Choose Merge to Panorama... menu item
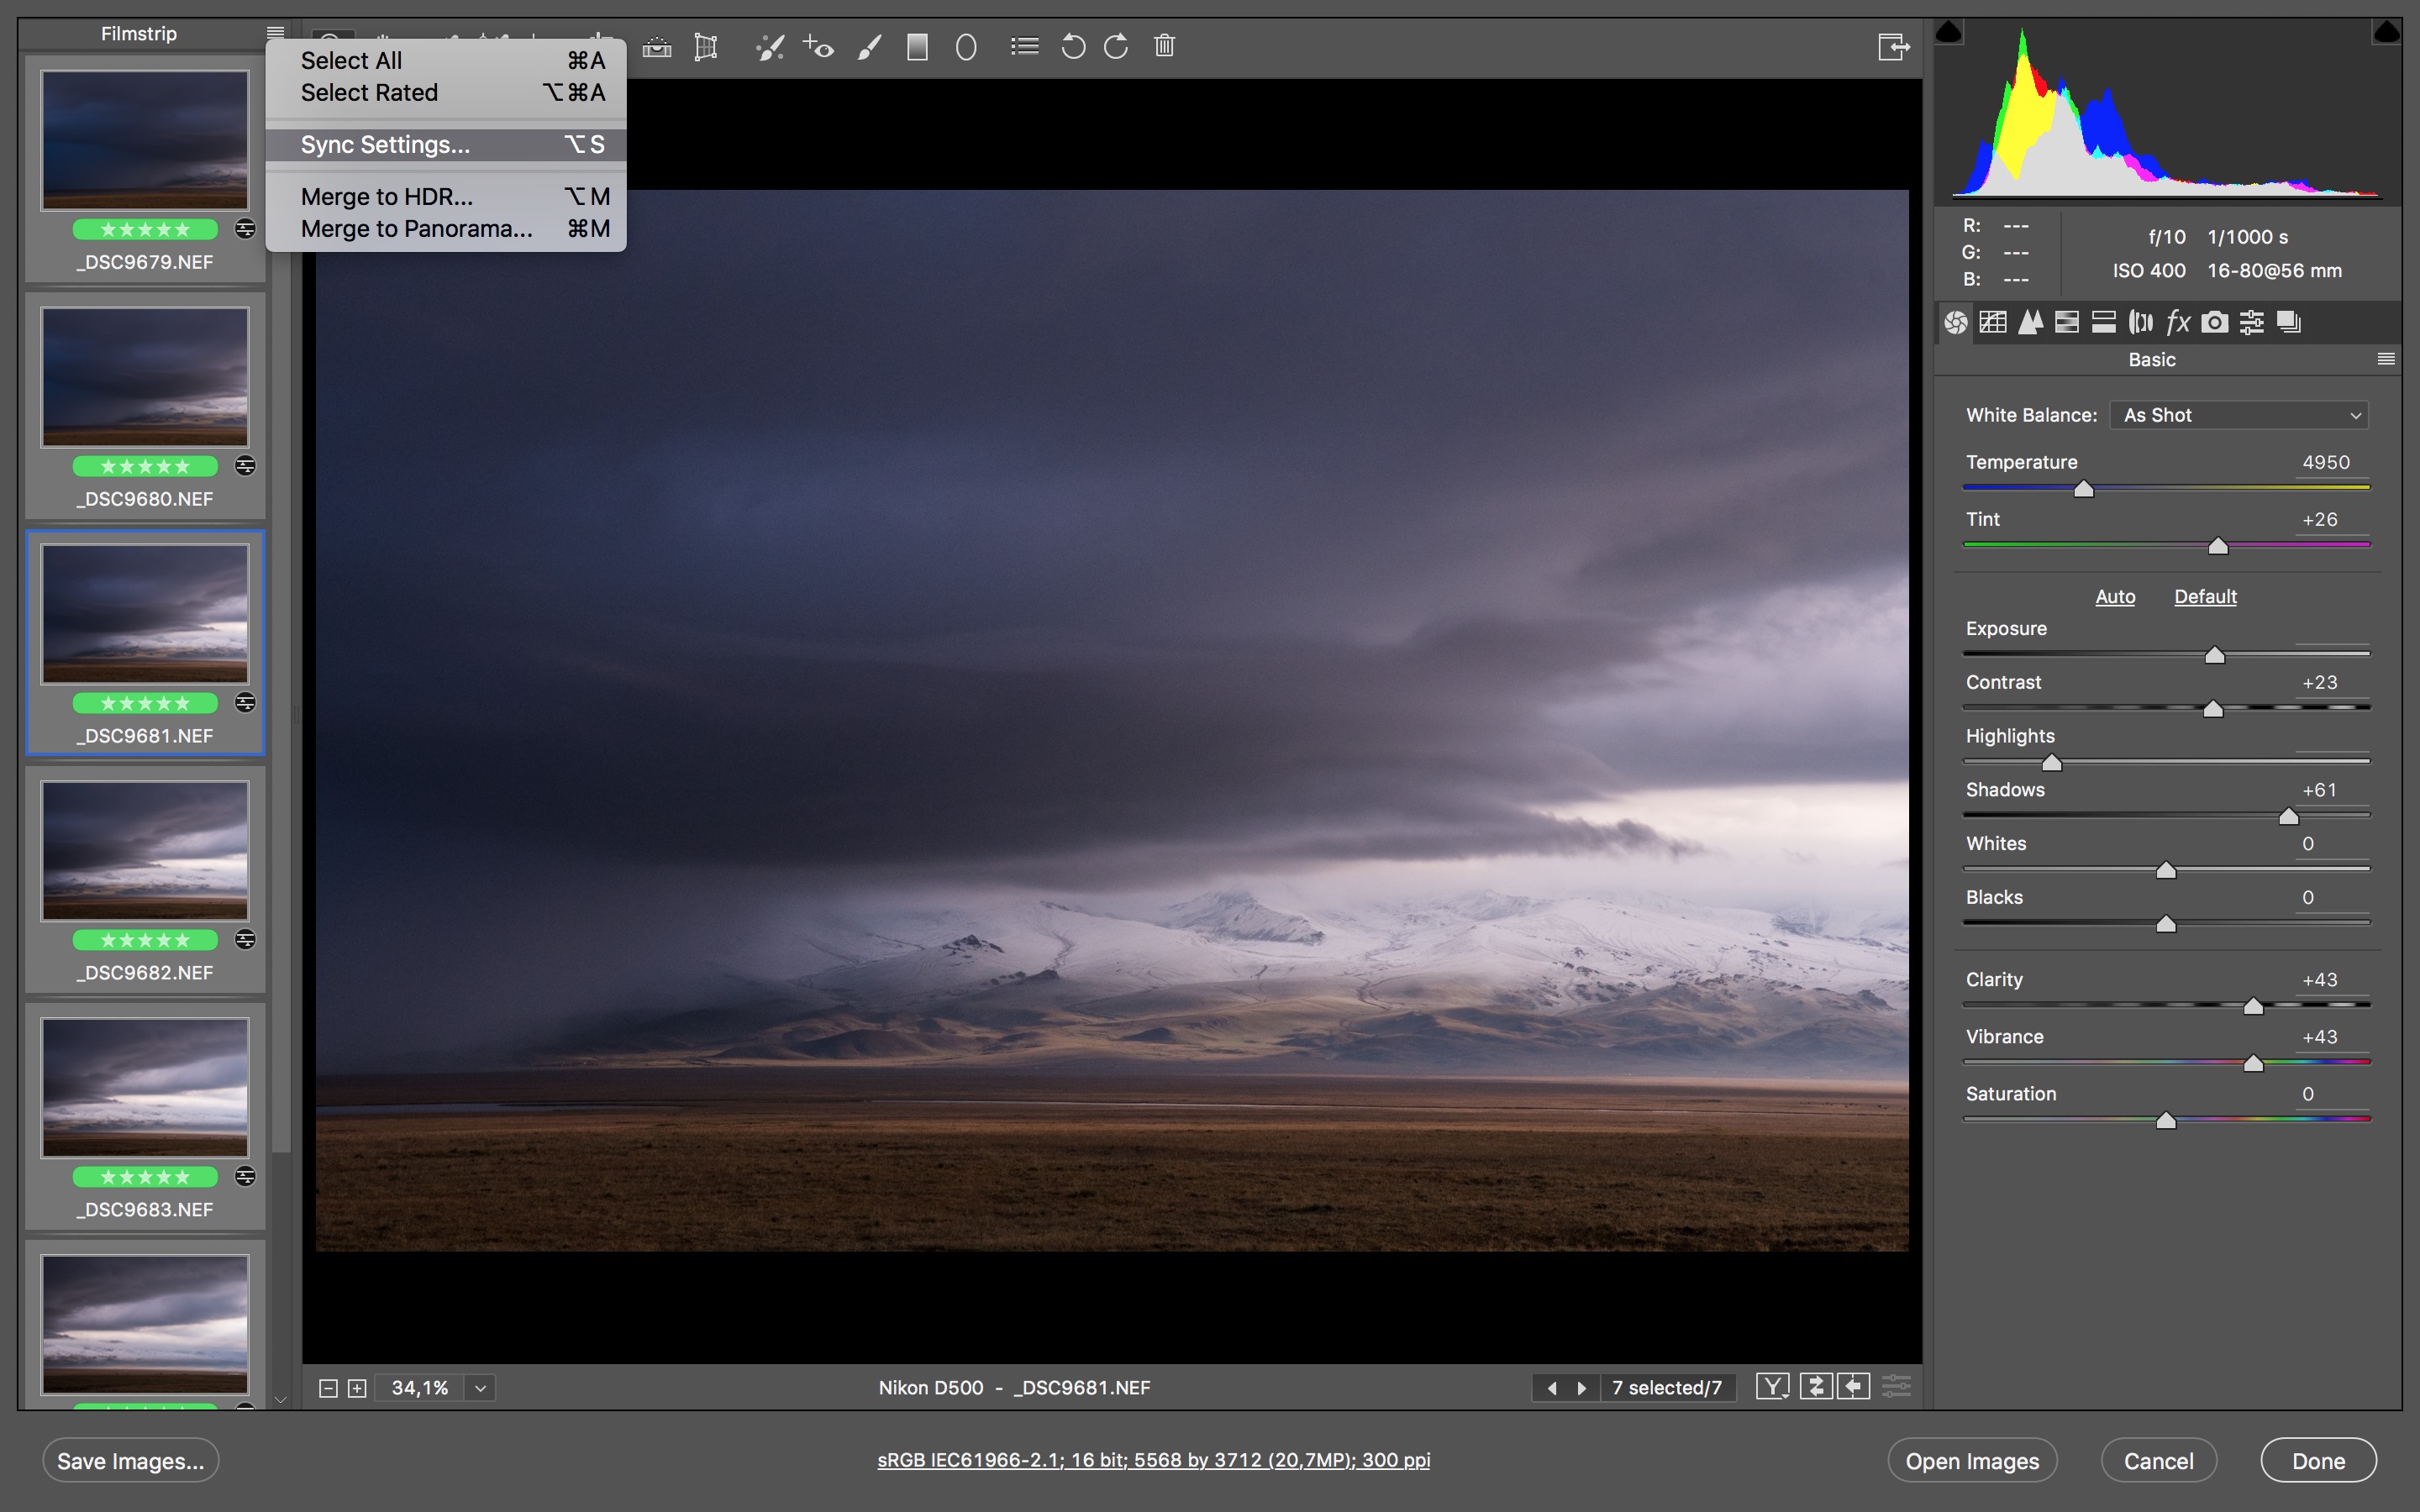Image resolution: width=2420 pixels, height=1512 pixels. click(416, 229)
